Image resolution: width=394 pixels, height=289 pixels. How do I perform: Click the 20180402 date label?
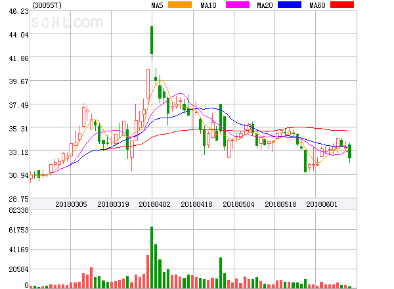pos(154,204)
